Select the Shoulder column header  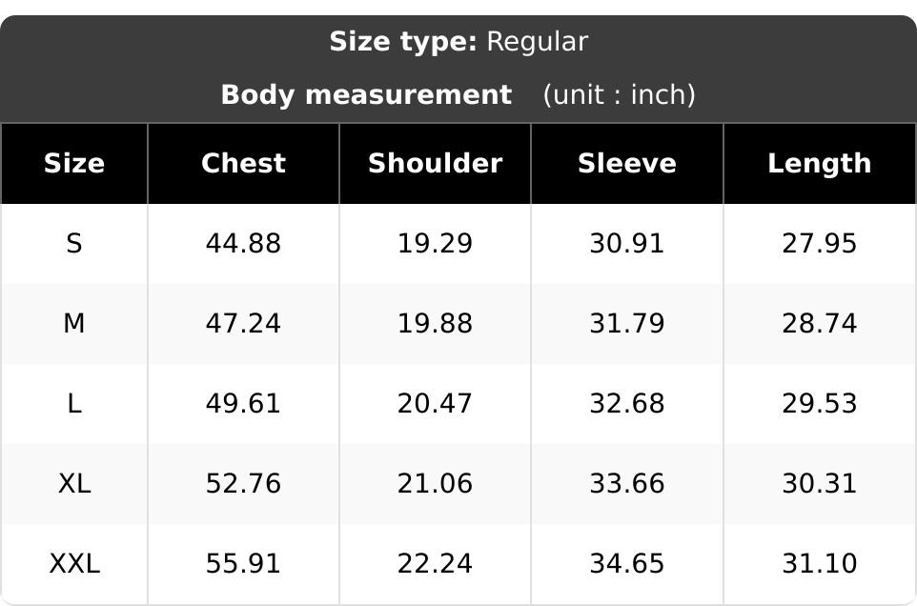pyautogui.click(x=435, y=164)
